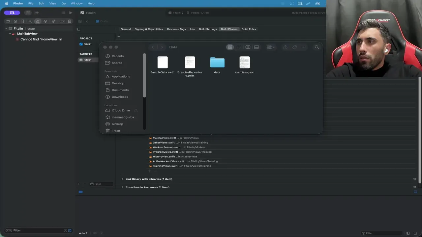Open the test navigator diamond icon
Image resolution: width=422 pixels, height=237 pixels.
45,21
